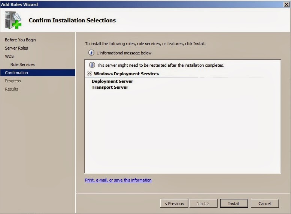
Task: Click 'This server might need to be restarted' message
Action: 161,65
